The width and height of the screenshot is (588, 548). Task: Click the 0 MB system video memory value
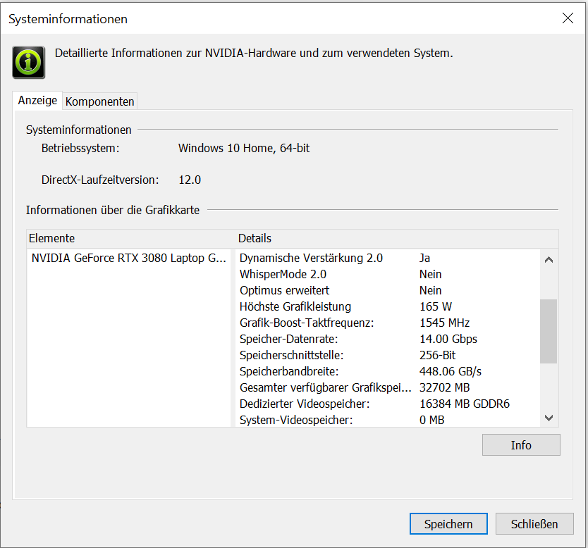pyautogui.click(x=431, y=420)
